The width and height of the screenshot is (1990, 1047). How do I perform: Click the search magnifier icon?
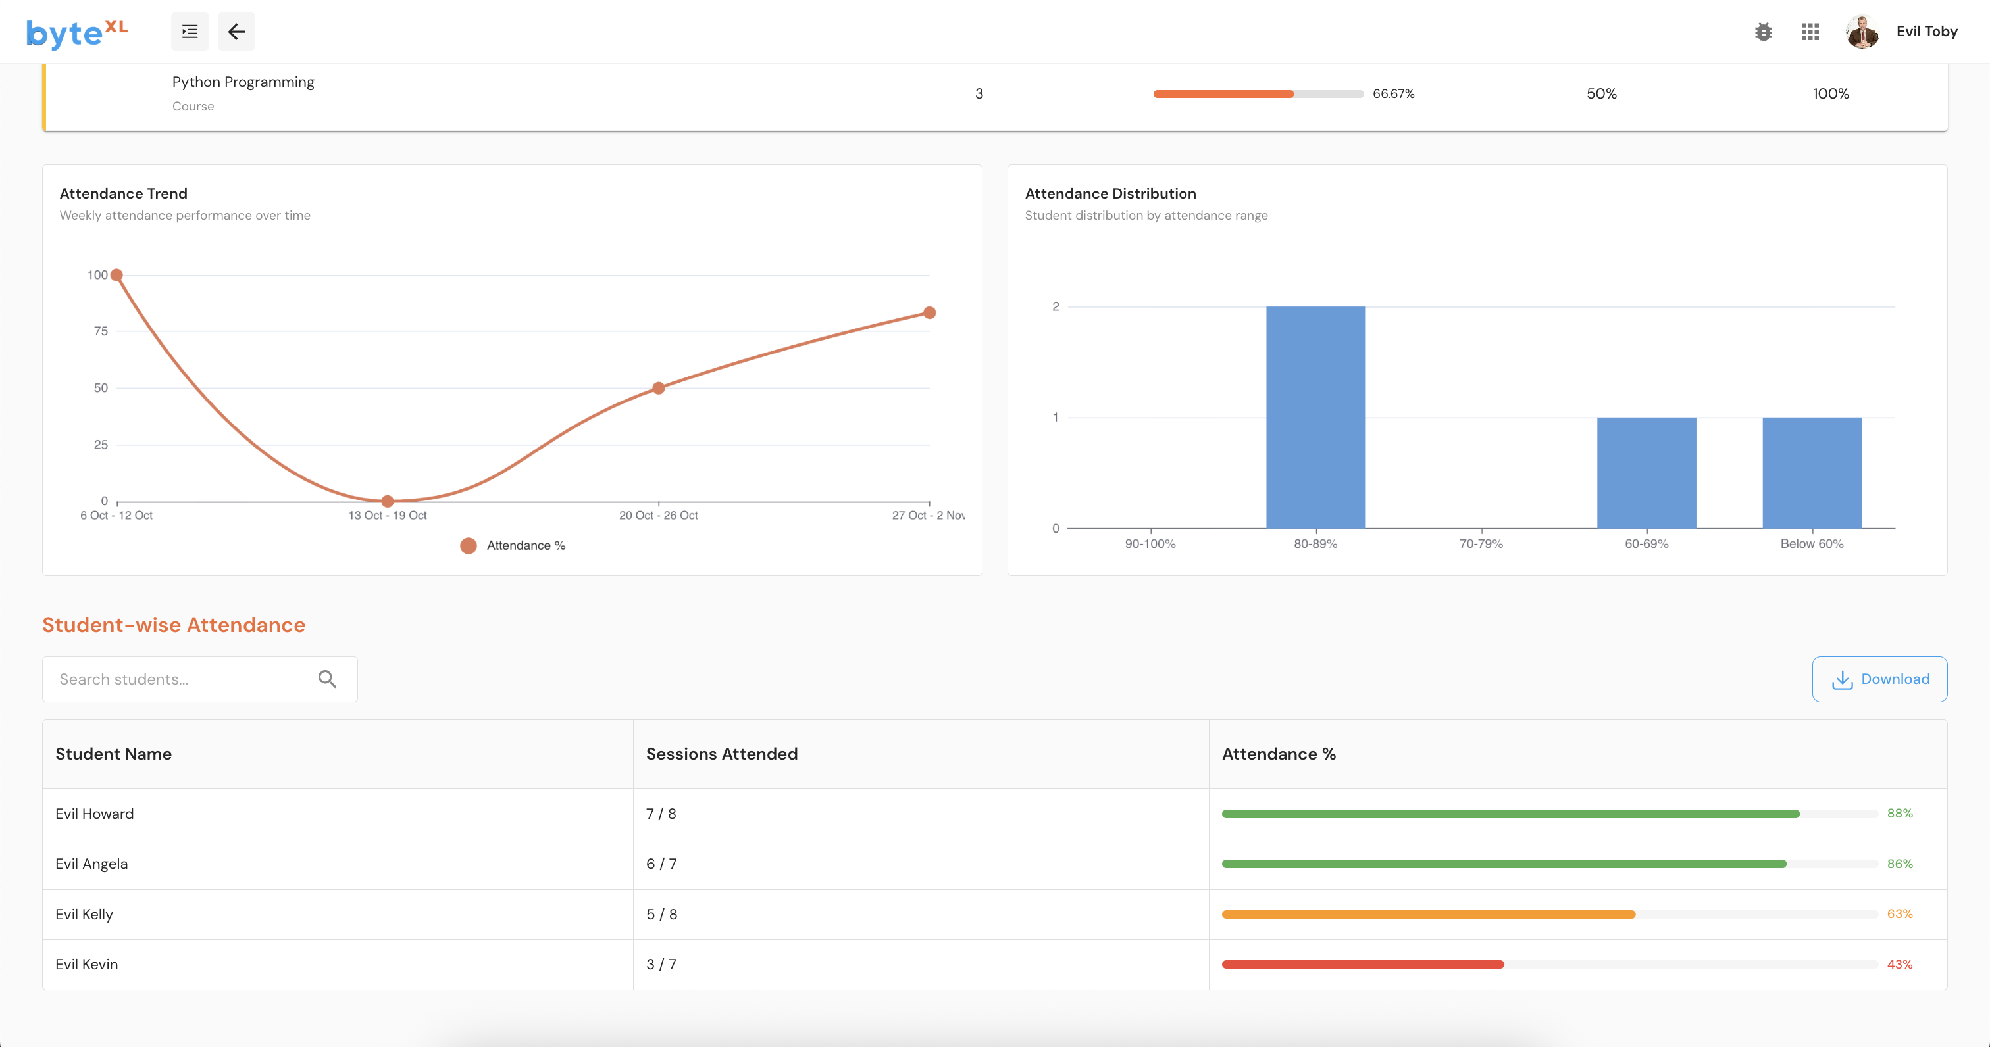pos(327,679)
